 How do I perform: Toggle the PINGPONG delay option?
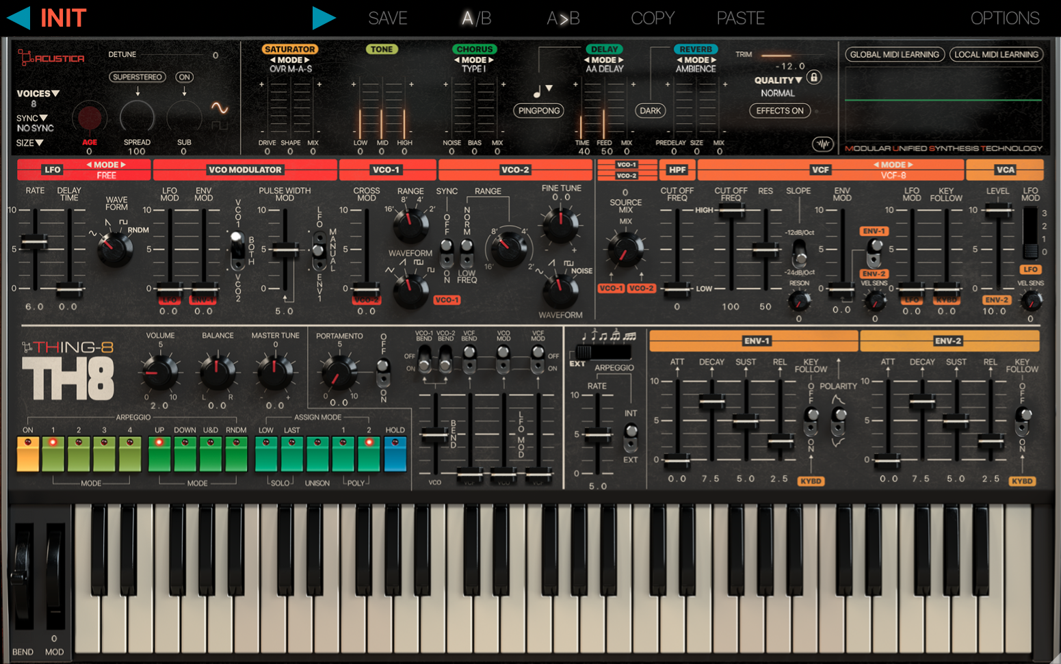(539, 111)
